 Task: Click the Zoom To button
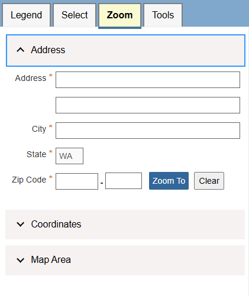(169, 181)
